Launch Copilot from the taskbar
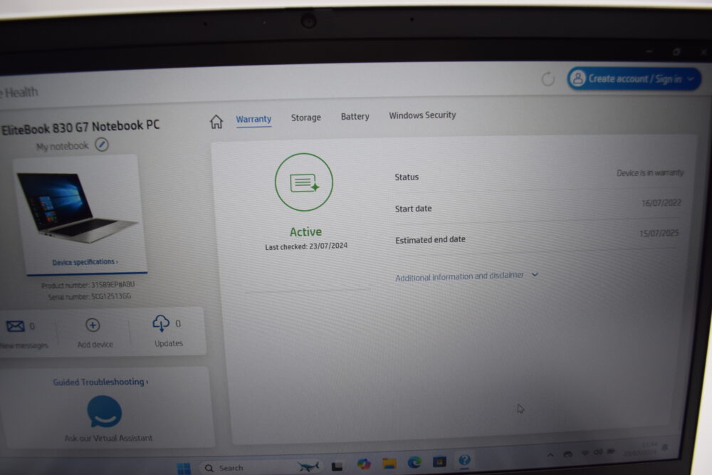Viewport: 712px width, 475px height. click(364, 464)
